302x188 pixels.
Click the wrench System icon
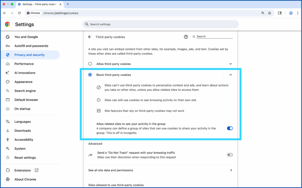(7, 149)
